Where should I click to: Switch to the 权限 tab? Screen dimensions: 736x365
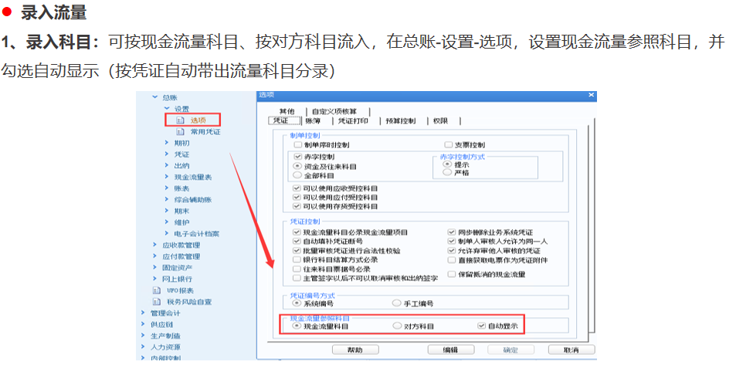pos(441,121)
